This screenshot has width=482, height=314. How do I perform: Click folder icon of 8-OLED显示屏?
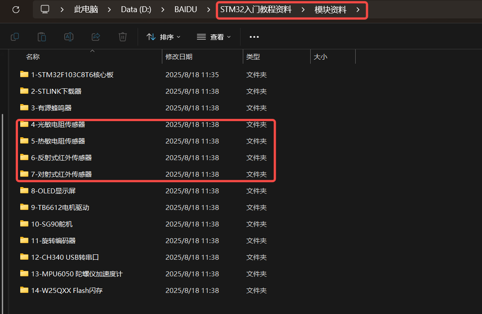[24, 191]
